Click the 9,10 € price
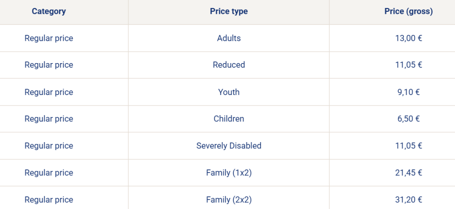Screen dimensions: 455x209 coord(408,92)
